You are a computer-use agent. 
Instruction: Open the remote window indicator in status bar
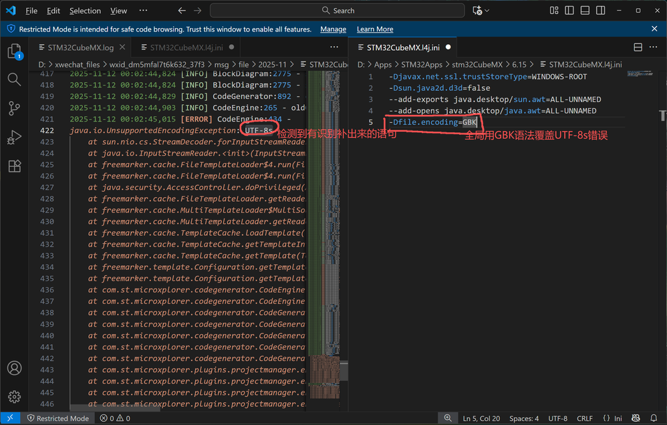tap(10, 418)
